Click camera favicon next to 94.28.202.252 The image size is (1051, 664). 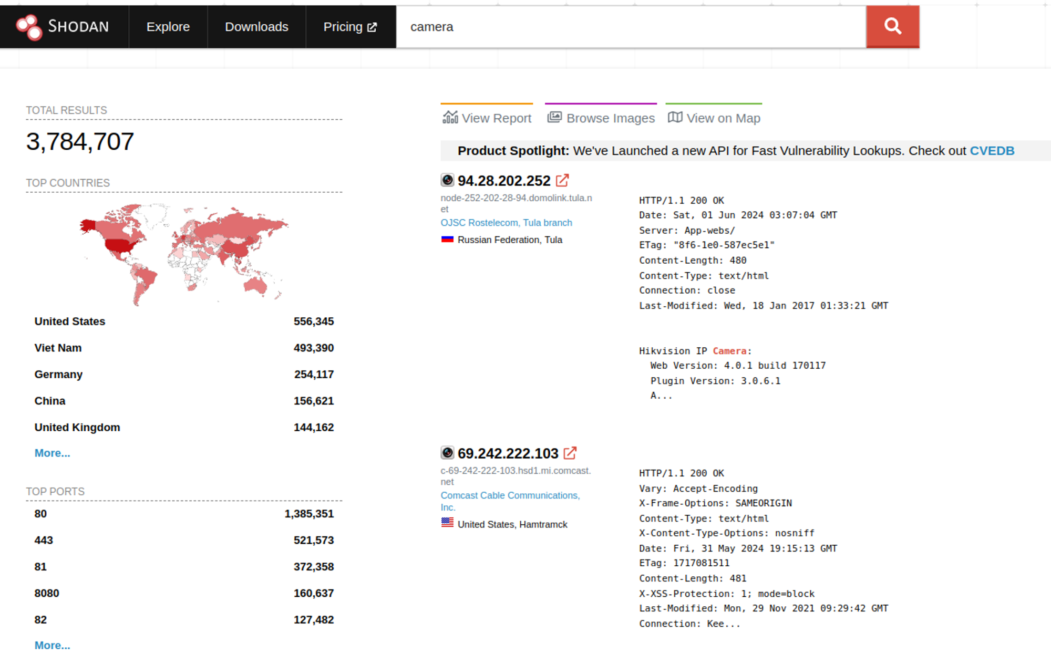click(x=447, y=180)
